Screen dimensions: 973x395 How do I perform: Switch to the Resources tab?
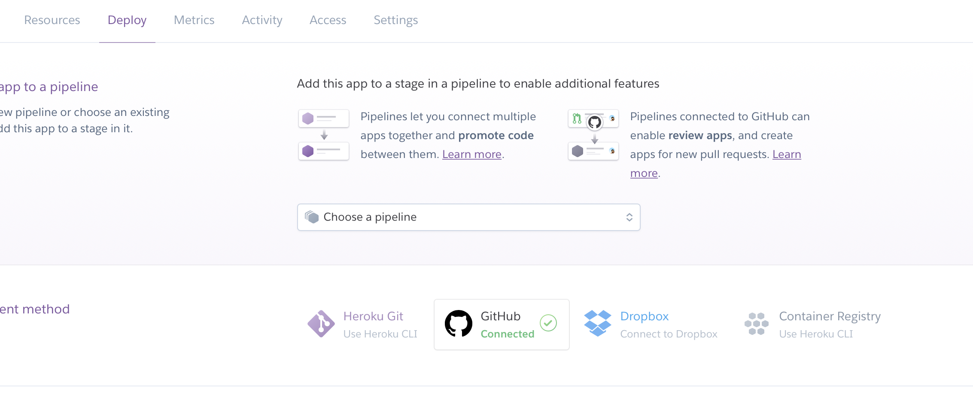tap(52, 20)
